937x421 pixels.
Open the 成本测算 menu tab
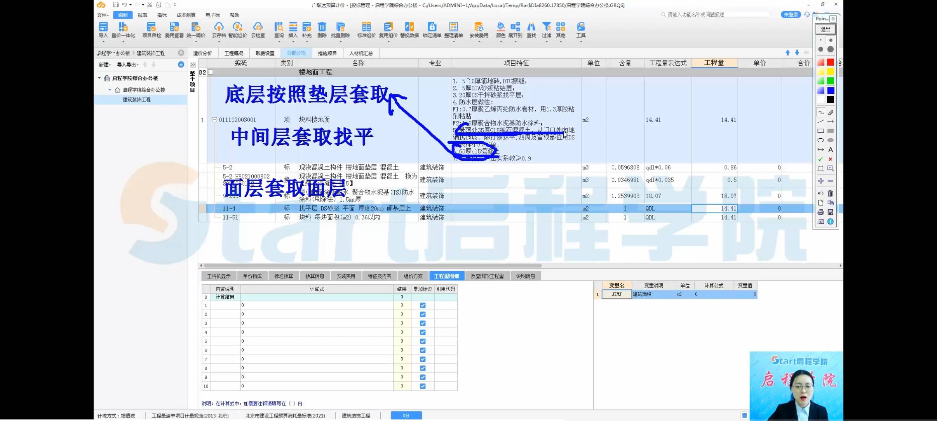pyautogui.click(x=186, y=15)
